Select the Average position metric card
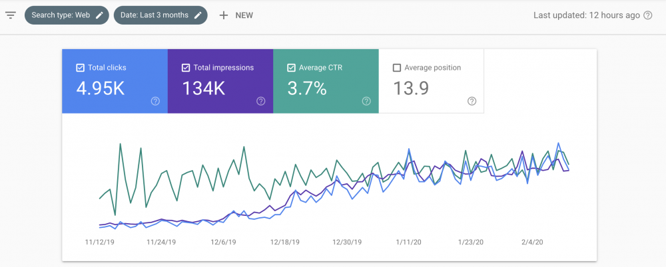 [x=431, y=82]
